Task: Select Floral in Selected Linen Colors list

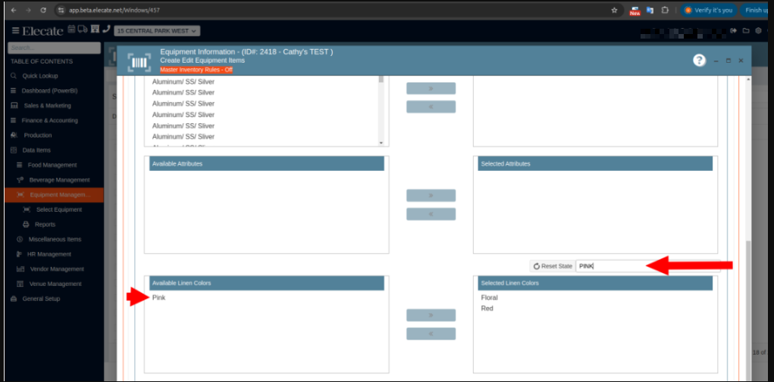Action: coord(489,298)
